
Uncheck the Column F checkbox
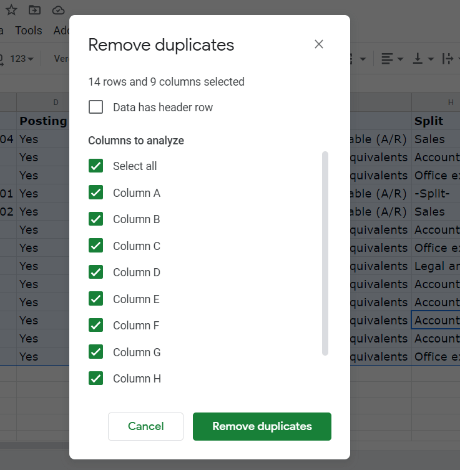coord(95,325)
